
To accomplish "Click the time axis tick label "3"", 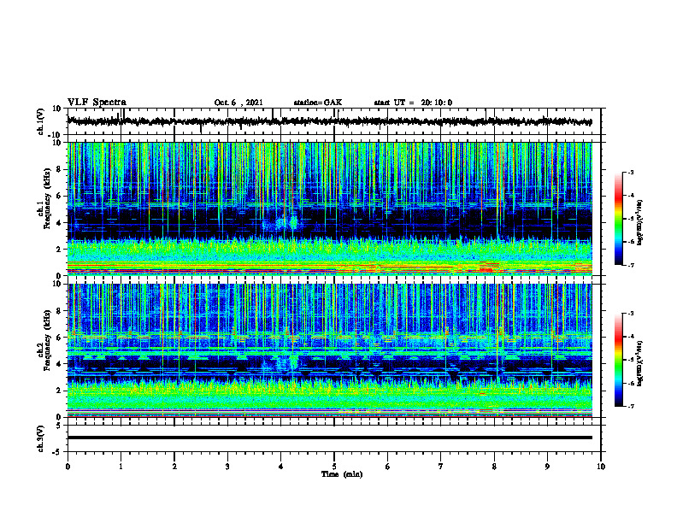I will click(227, 467).
